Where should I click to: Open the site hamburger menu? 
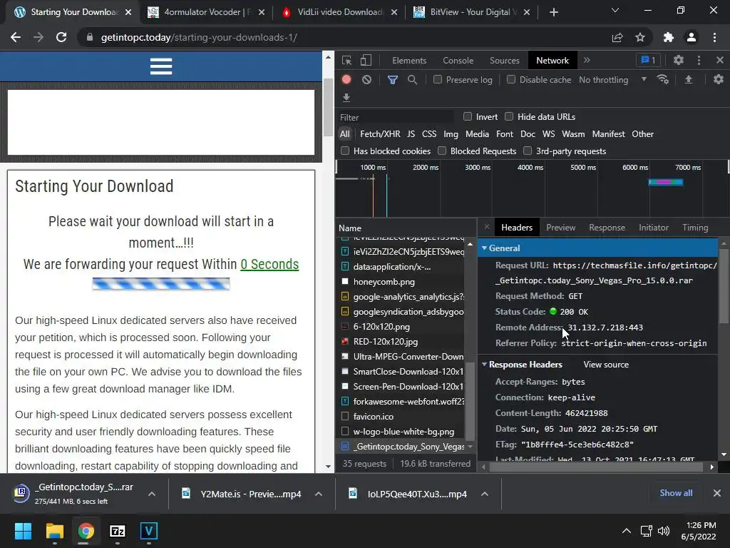pyautogui.click(x=161, y=66)
